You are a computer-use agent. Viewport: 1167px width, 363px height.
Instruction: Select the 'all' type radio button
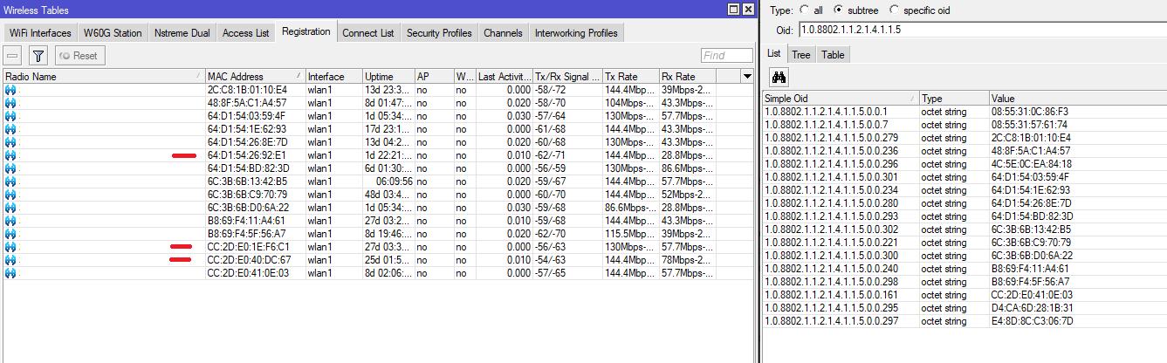(x=805, y=10)
